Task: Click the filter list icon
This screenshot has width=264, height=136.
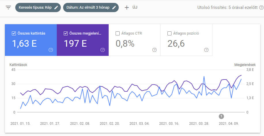Action: click(8, 7)
